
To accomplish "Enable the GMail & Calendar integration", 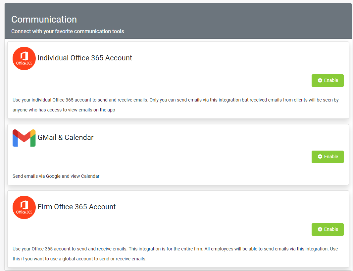I will point(328,157).
